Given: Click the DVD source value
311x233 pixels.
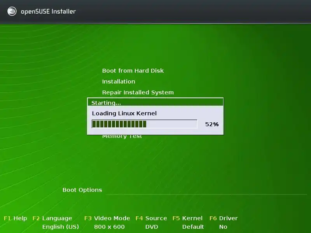Looking at the screenshot, I should [x=152, y=227].
